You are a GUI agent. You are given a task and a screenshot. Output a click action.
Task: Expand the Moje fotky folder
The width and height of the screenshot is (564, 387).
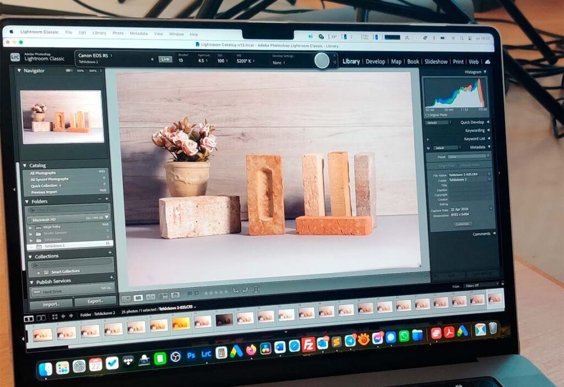(31, 228)
